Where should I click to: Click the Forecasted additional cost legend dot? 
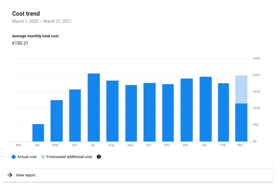(x=43, y=157)
